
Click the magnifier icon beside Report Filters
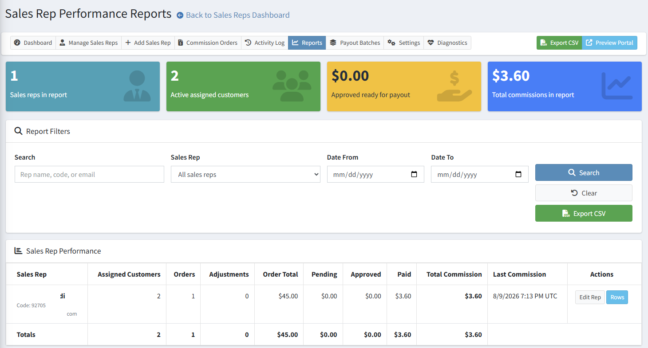[18, 131]
